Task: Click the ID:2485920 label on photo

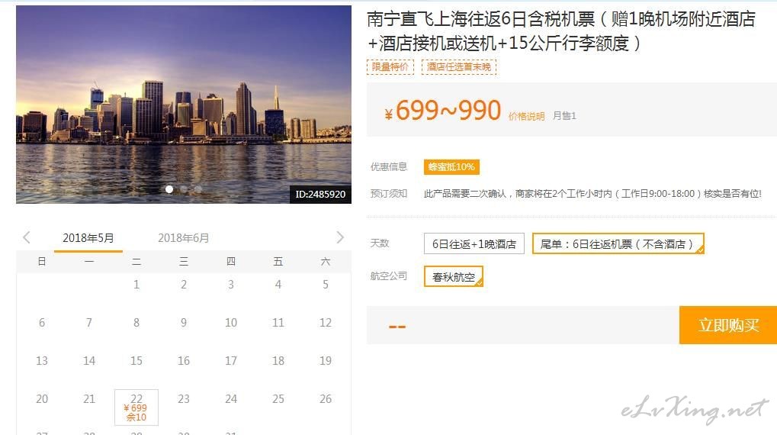Action: pyautogui.click(x=320, y=194)
